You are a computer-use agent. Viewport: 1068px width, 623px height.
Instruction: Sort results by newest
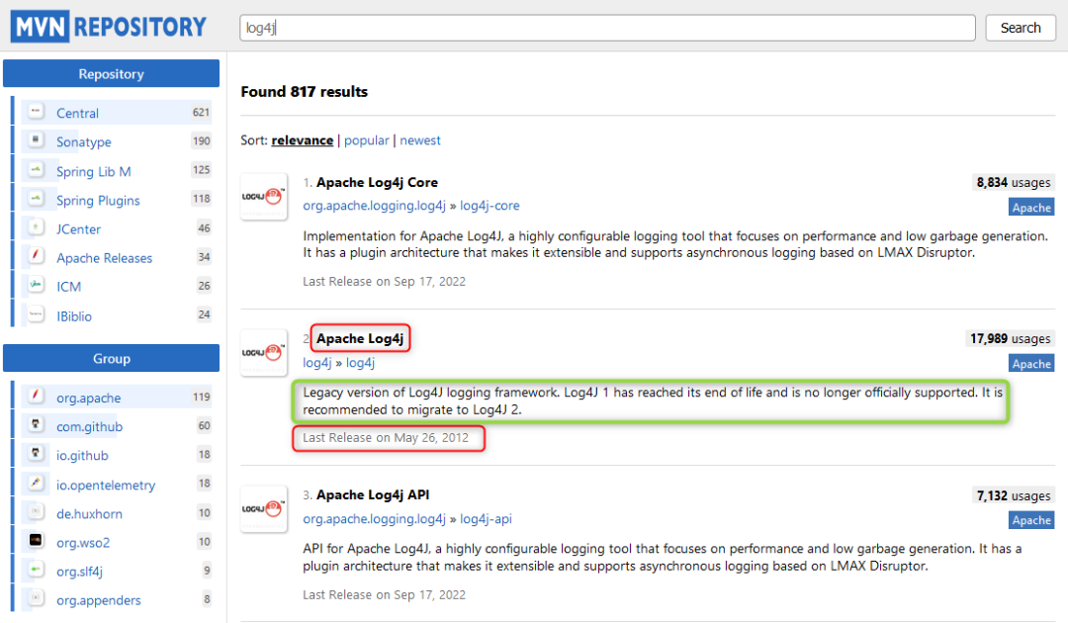pos(420,140)
